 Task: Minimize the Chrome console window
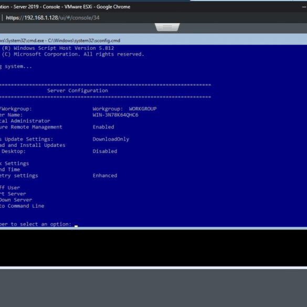pyautogui.click(x=304, y=7)
